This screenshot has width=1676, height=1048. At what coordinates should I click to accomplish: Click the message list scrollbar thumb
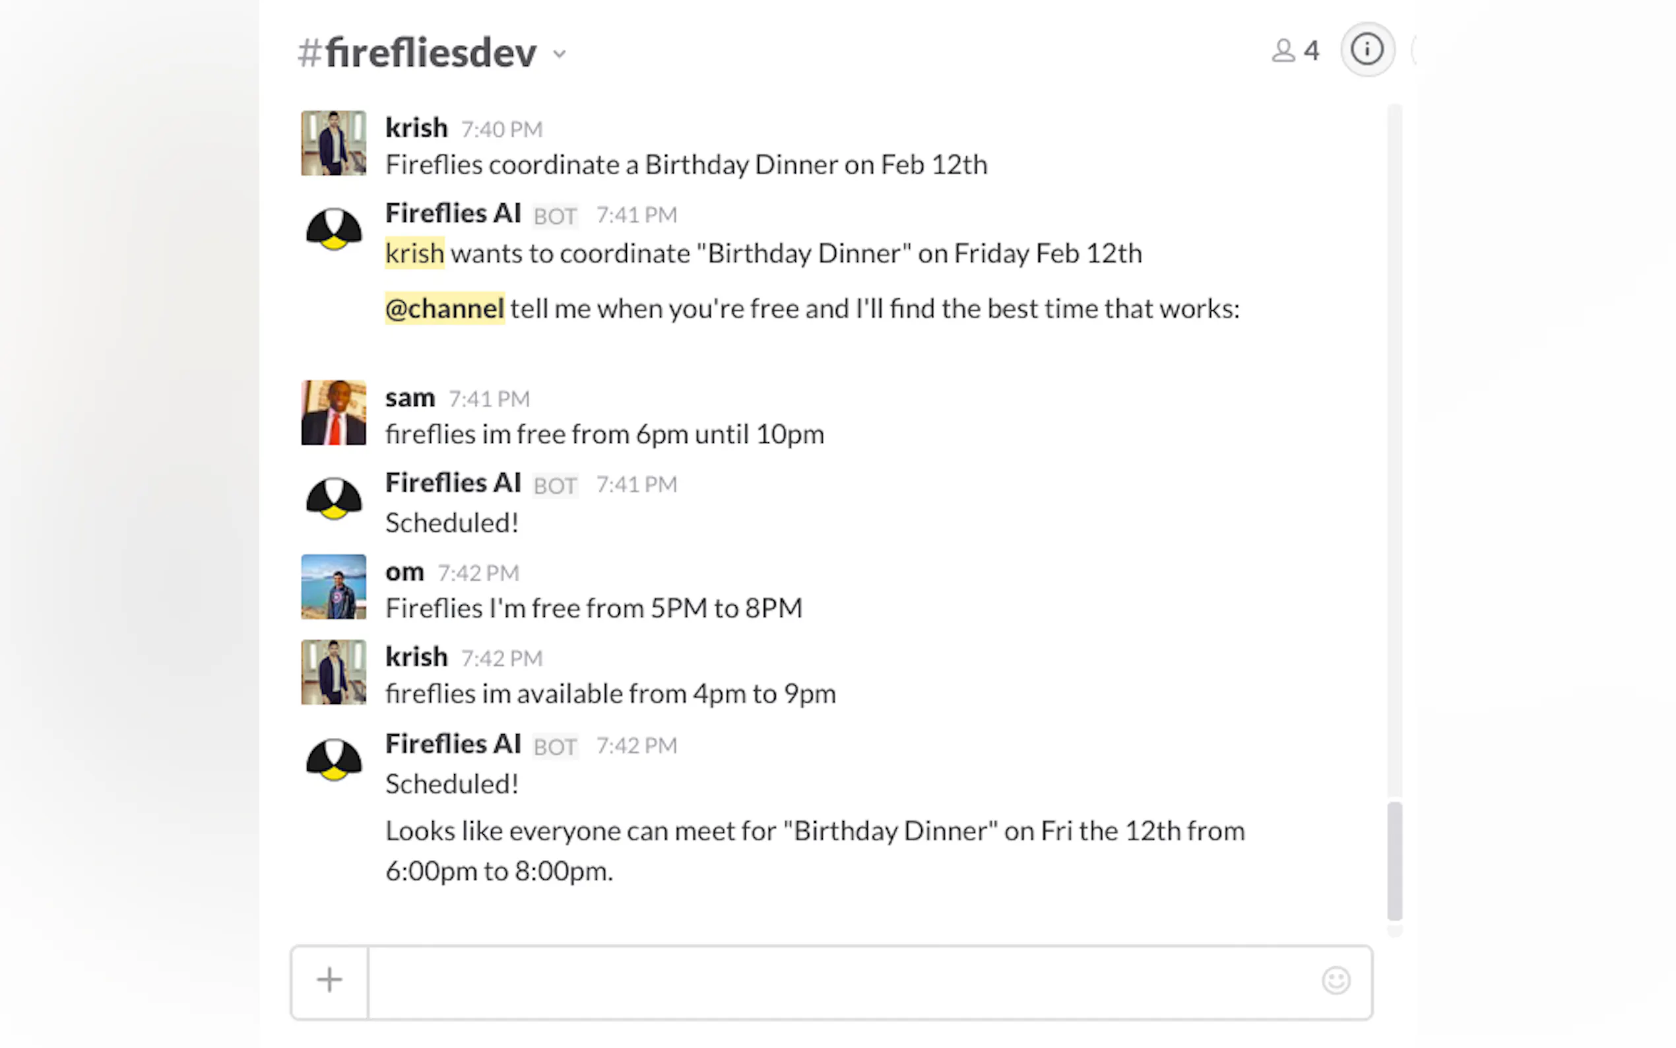pyautogui.click(x=1394, y=859)
